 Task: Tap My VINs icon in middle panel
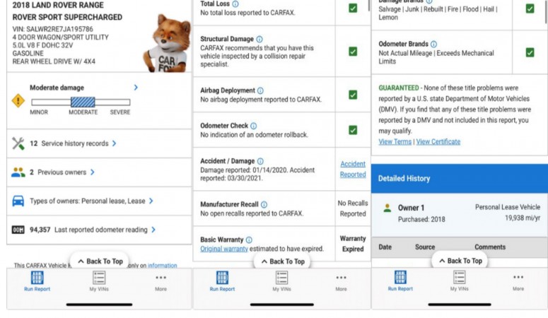point(281,278)
